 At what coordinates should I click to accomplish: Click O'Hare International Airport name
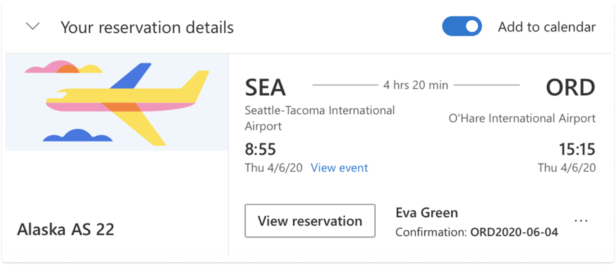pyautogui.click(x=522, y=119)
